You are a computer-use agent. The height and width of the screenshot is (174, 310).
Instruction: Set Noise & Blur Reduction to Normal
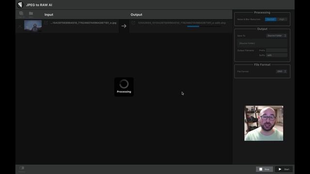click(271, 19)
